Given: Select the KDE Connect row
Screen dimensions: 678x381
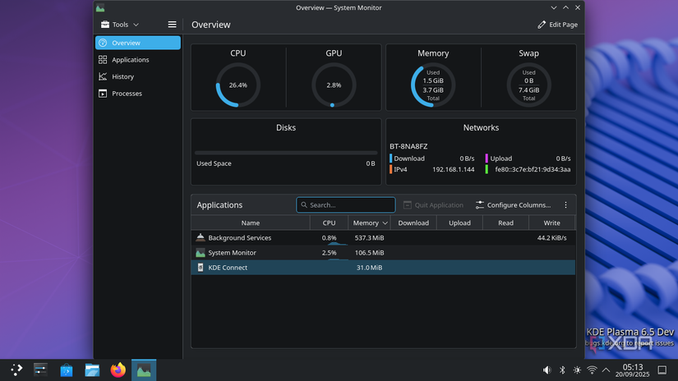Looking at the screenshot, I should tap(383, 268).
